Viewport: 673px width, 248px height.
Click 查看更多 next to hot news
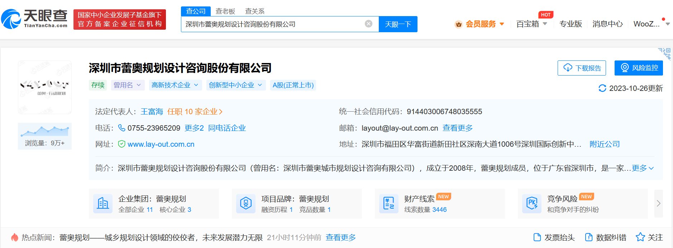(x=341, y=237)
